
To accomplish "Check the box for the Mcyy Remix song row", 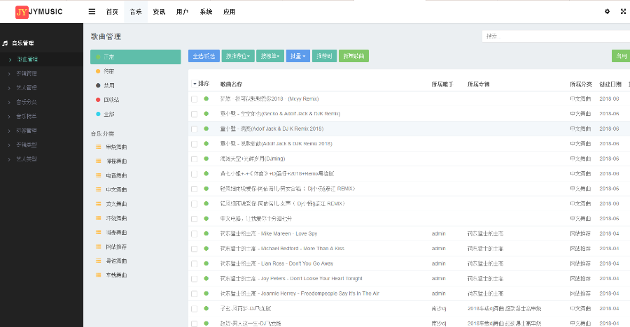I will pyautogui.click(x=195, y=99).
